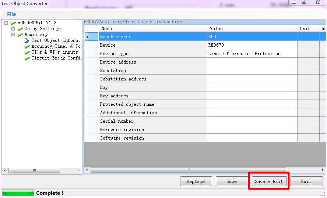Click the Serial number value cell
Viewport: 327px width, 198px height.
coord(252,121)
